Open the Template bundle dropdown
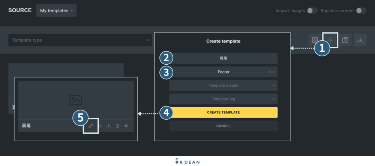 point(223,86)
